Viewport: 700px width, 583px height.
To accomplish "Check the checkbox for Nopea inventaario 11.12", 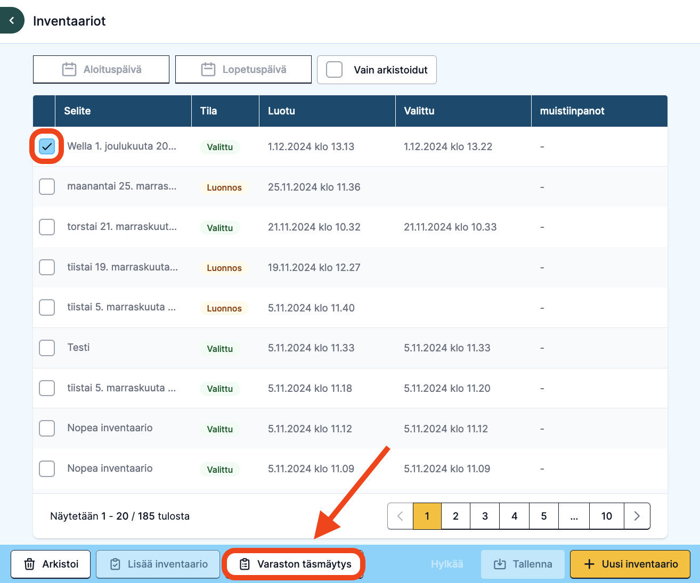I will coord(47,429).
